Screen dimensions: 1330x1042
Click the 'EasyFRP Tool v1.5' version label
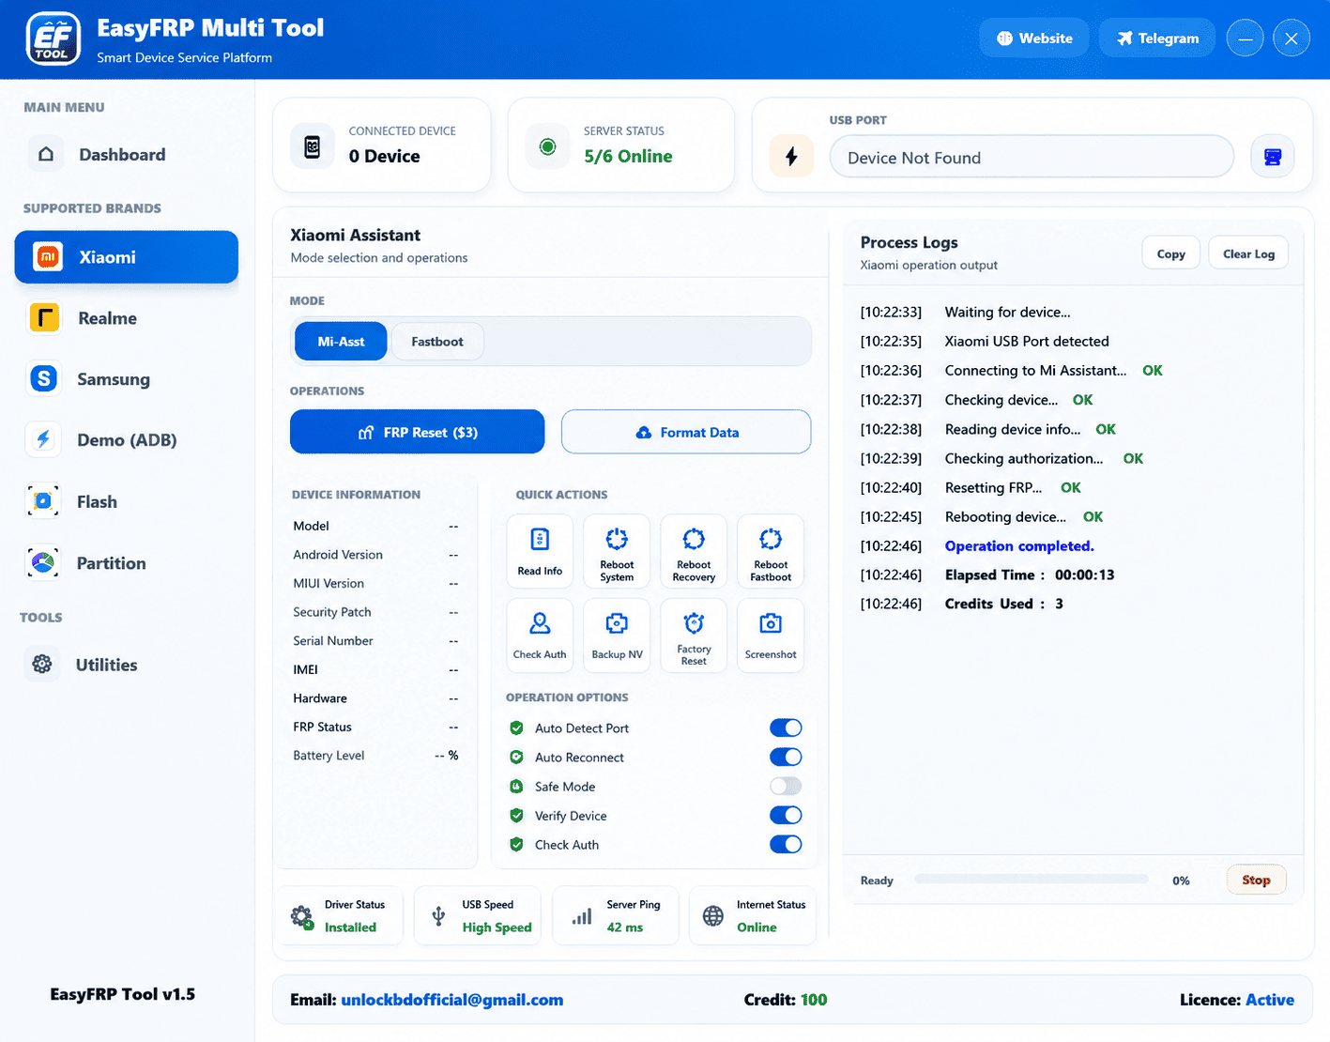click(123, 994)
